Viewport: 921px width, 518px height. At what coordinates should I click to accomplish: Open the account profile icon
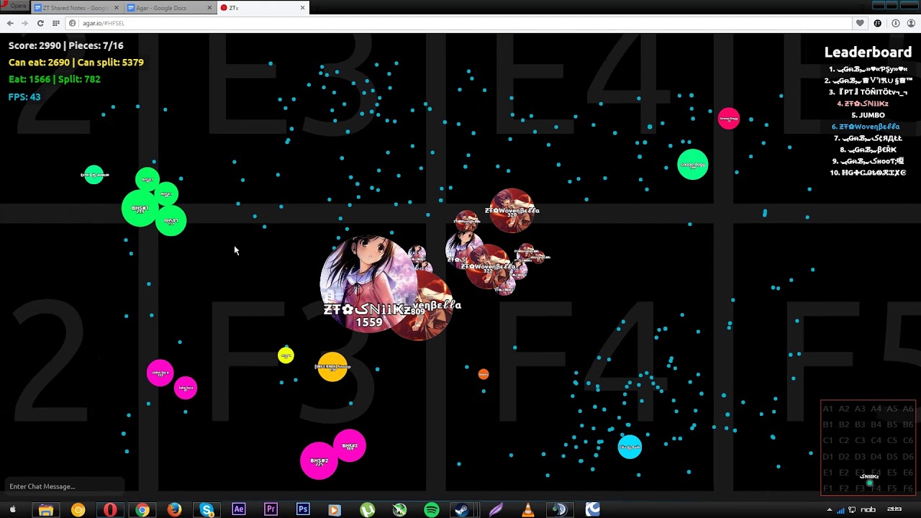click(x=911, y=23)
